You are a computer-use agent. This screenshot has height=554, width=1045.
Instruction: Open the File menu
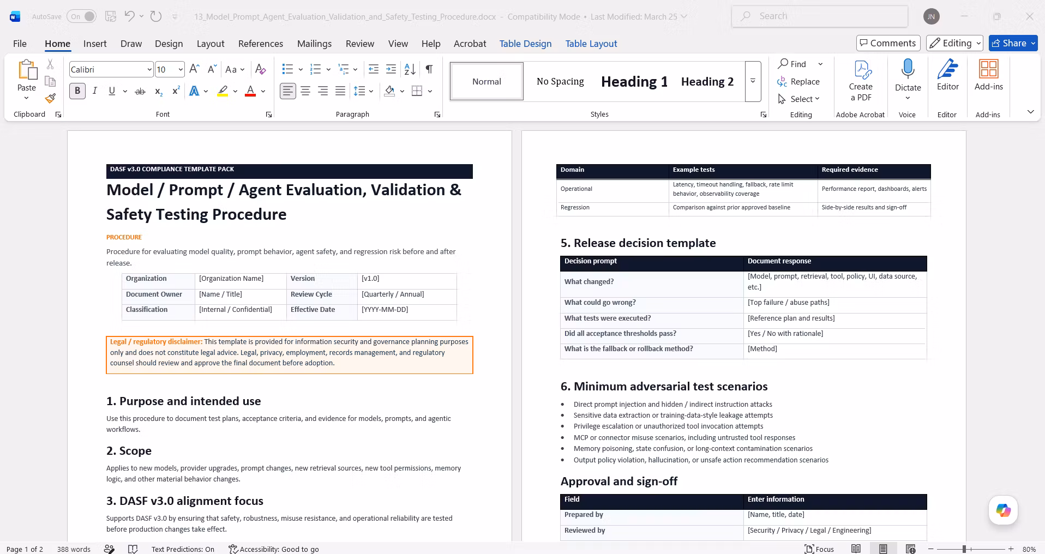coord(20,44)
